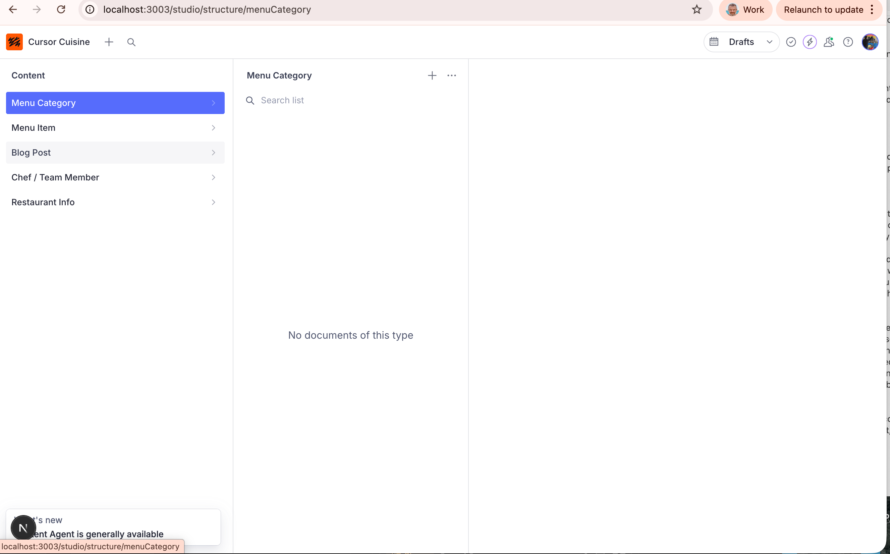The height and width of the screenshot is (554, 890).
Task: Open the user avatar menu in the top right
Action: coord(870,42)
